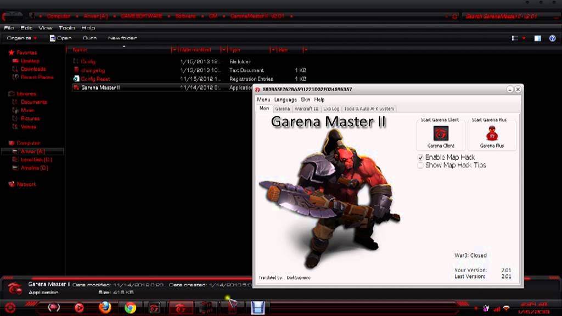This screenshot has height=316, width=562.
Task: Click the Garena thumbnail in details pane
Action: point(14,288)
